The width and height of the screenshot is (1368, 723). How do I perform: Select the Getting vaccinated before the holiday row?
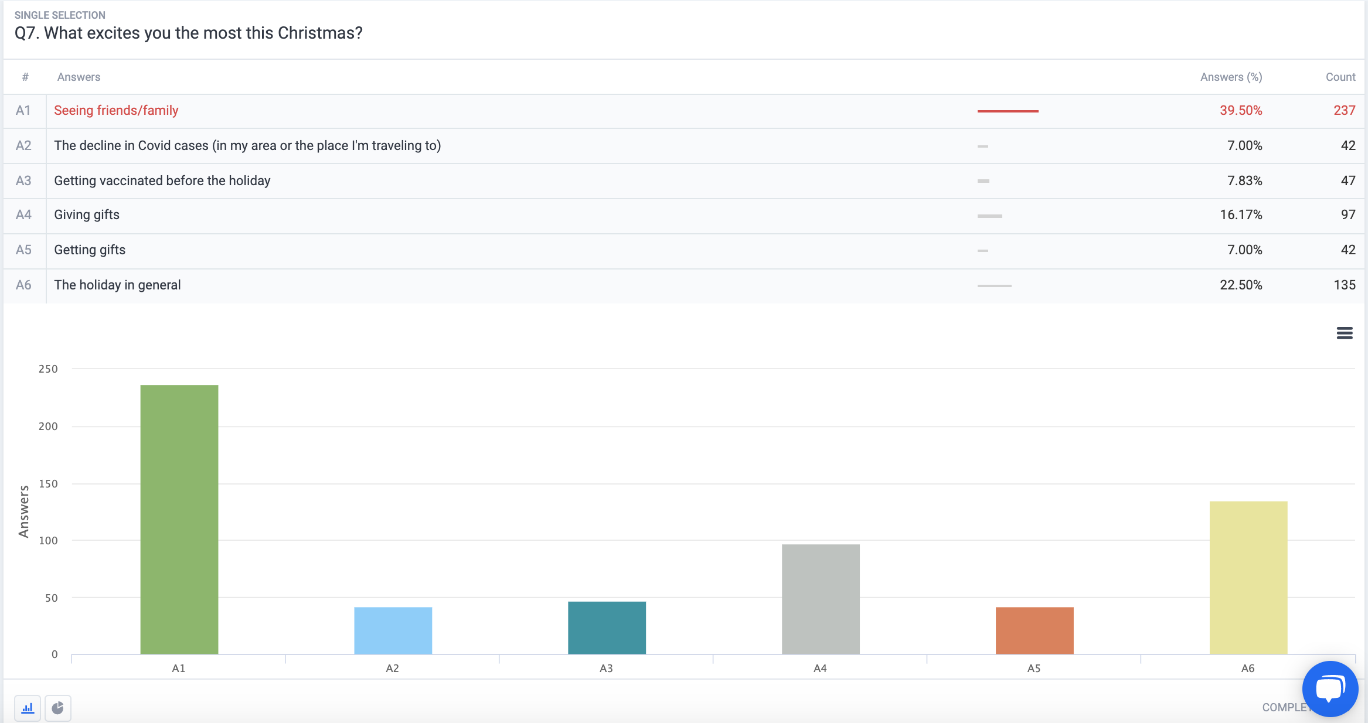click(x=162, y=180)
